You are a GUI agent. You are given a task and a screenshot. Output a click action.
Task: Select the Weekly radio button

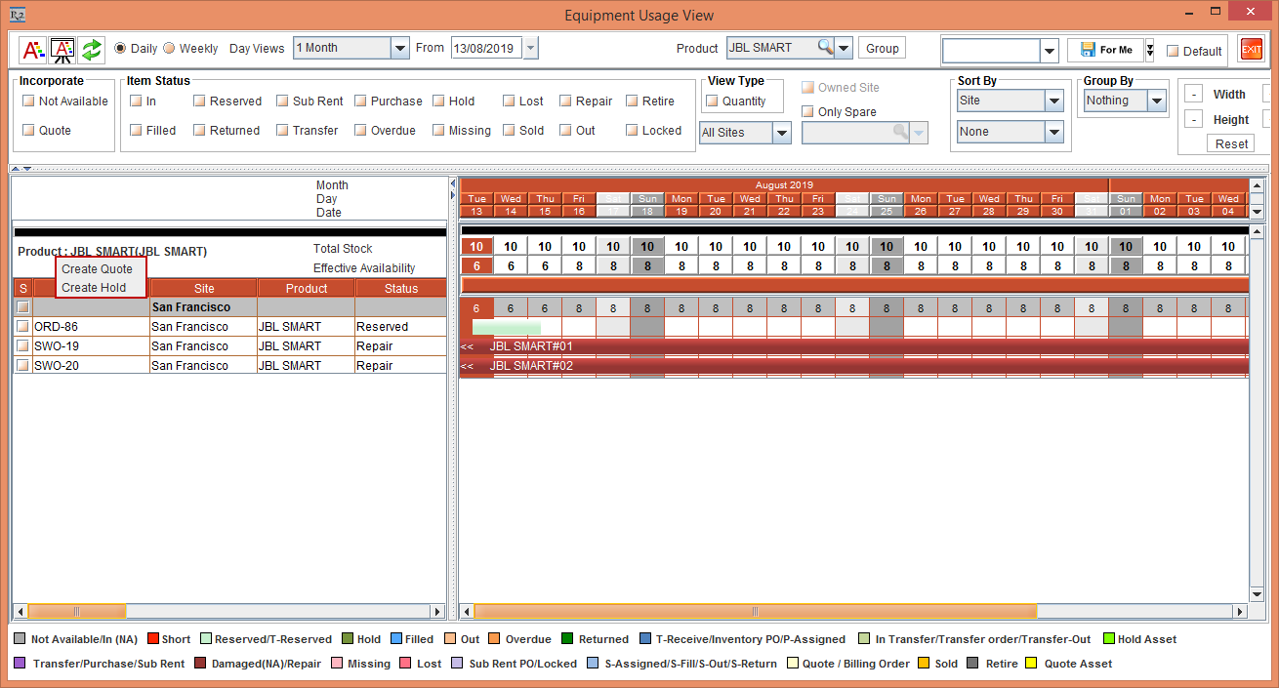(x=169, y=48)
